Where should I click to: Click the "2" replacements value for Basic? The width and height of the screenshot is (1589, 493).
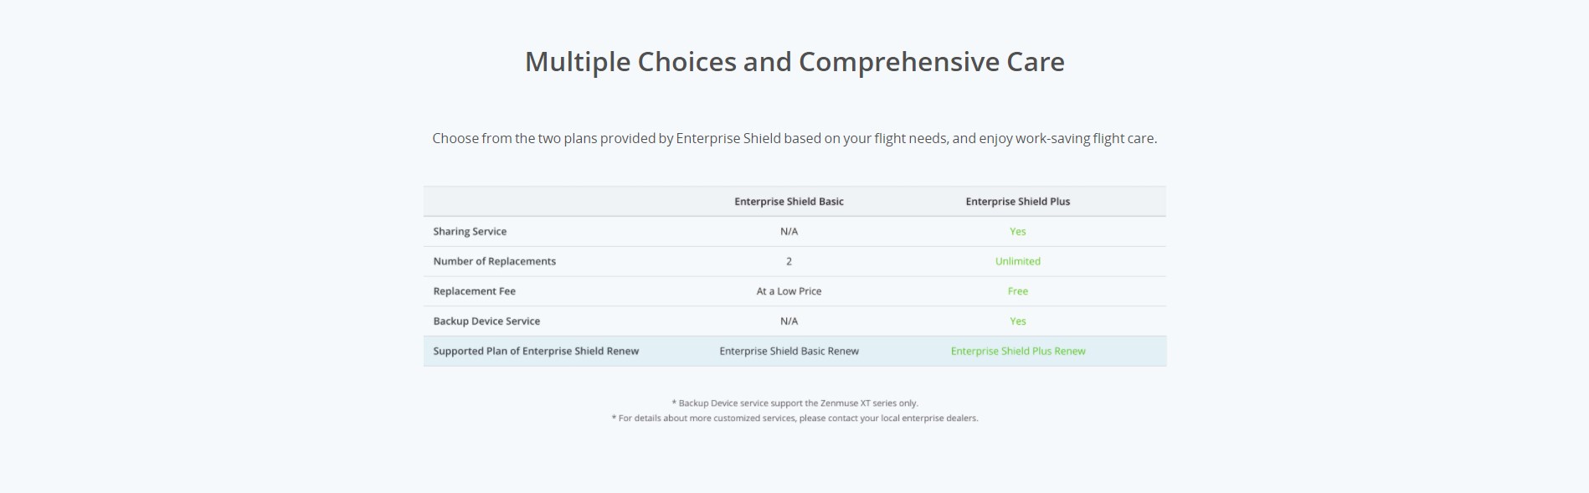point(789,261)
